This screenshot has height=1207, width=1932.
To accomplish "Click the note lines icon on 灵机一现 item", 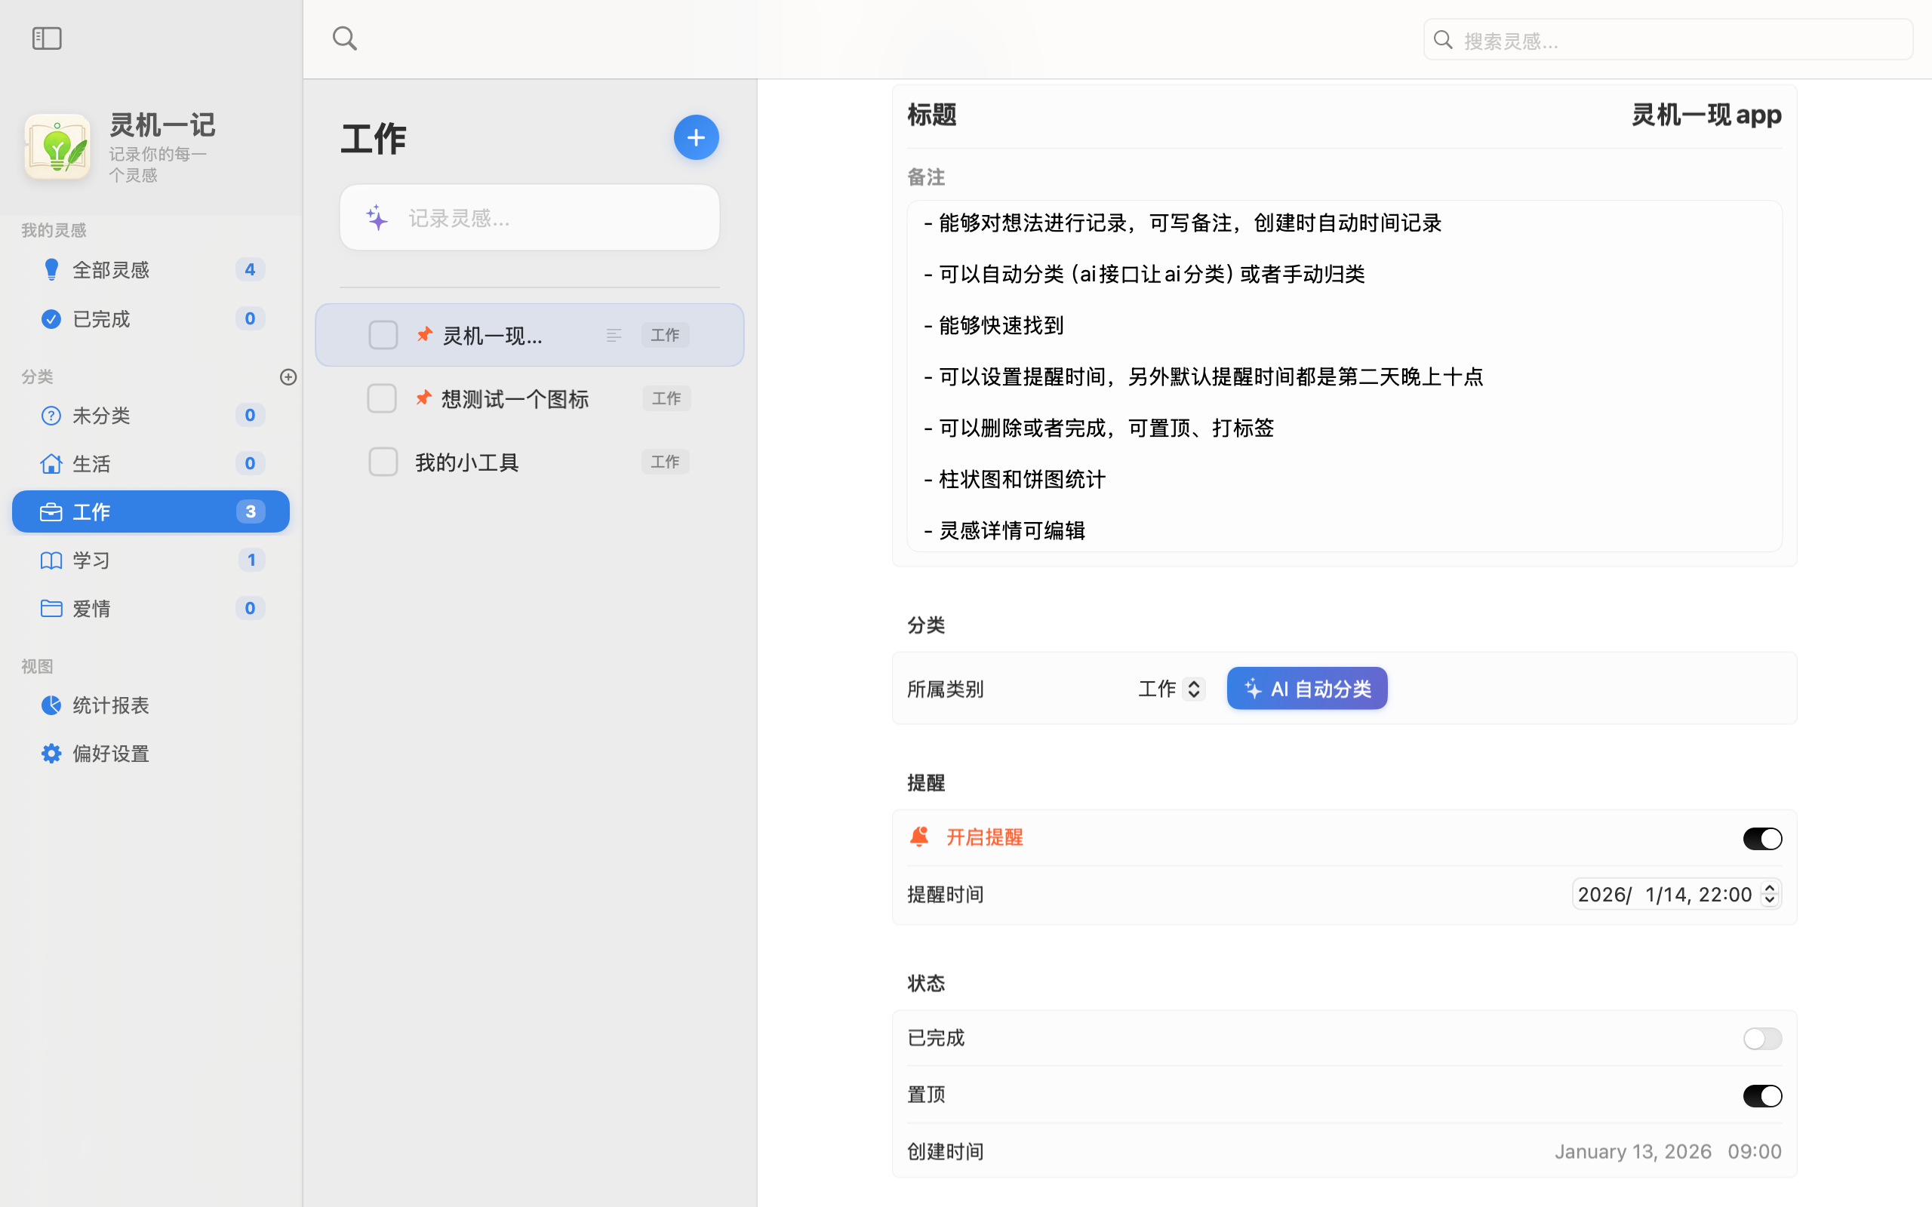I will [613, 335].
